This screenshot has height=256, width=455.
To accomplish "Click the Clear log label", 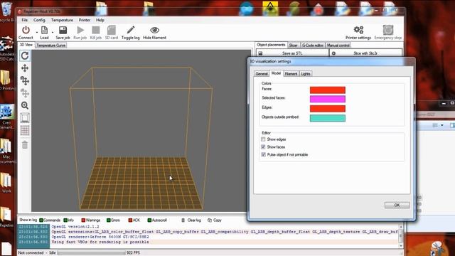I will [194, 220].
